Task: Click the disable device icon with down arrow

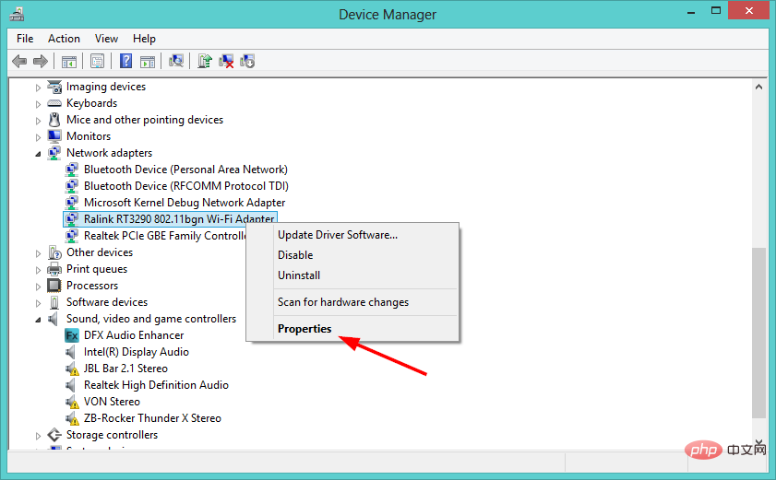Action: 247,62
